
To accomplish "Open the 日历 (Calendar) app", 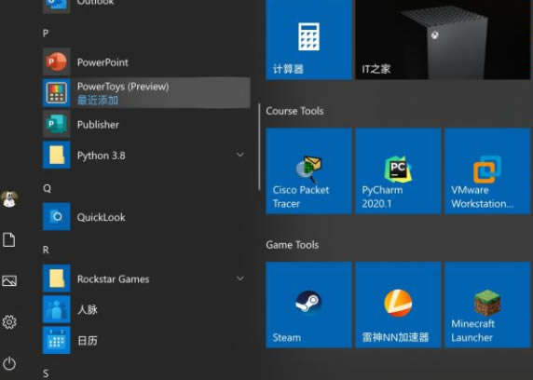I will (x=146, y=340).
